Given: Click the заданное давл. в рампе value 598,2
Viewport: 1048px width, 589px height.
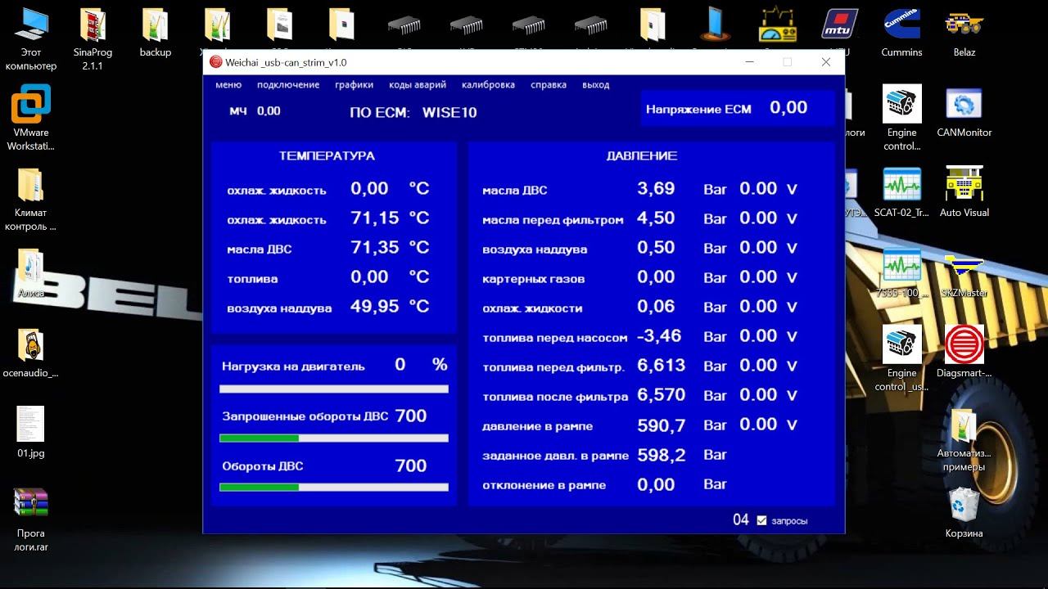Looking at the screenshot, I should tap(662, 455).
